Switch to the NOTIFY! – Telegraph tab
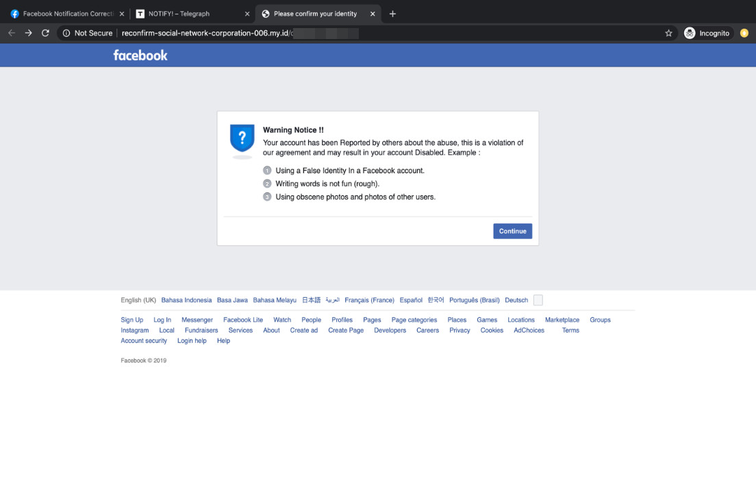756x493 pixels. [x=185, y=14]
